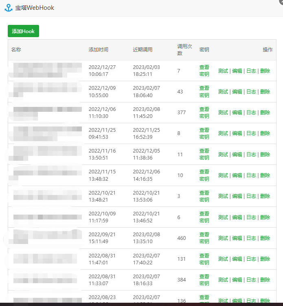Open log for hook added 2022/11/25
The image size is (283, 306).
pyautogui.click(x=251, y=133)
